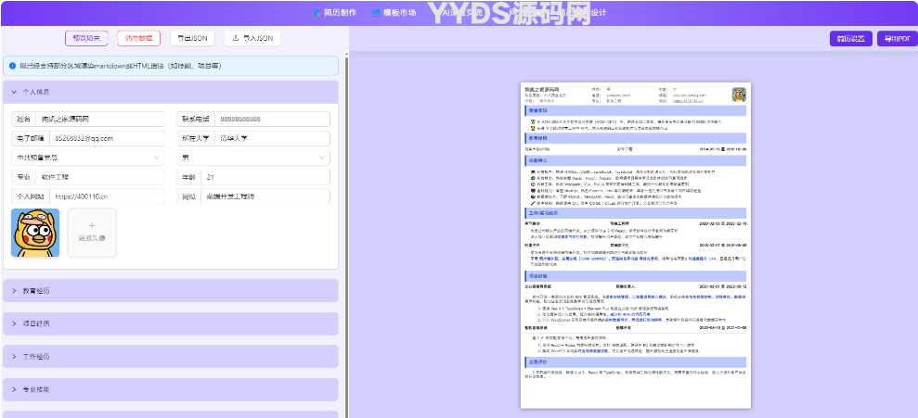Click the blue info icon in notice banner

(x=12, y=66)
